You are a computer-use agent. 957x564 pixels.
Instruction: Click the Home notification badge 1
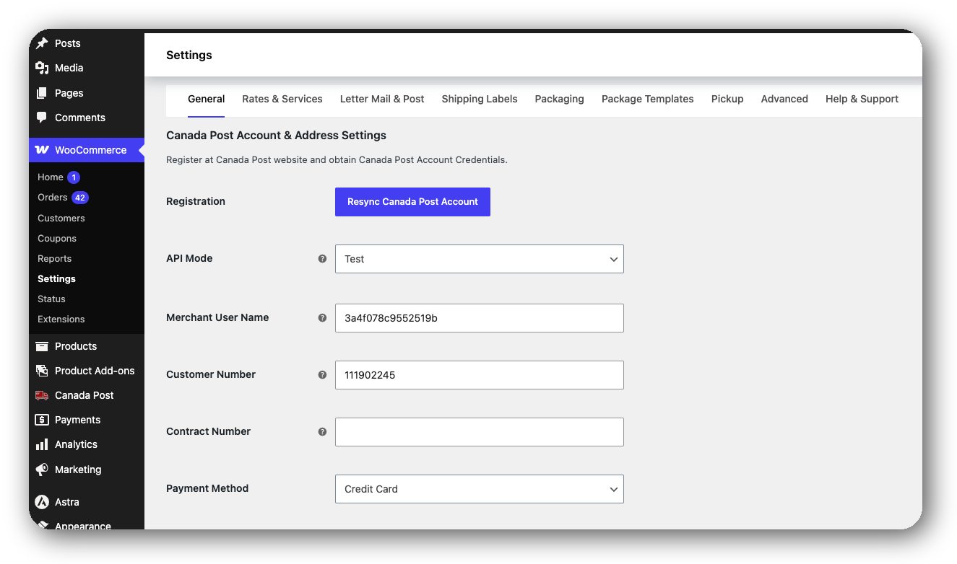(x=74, y=177)
